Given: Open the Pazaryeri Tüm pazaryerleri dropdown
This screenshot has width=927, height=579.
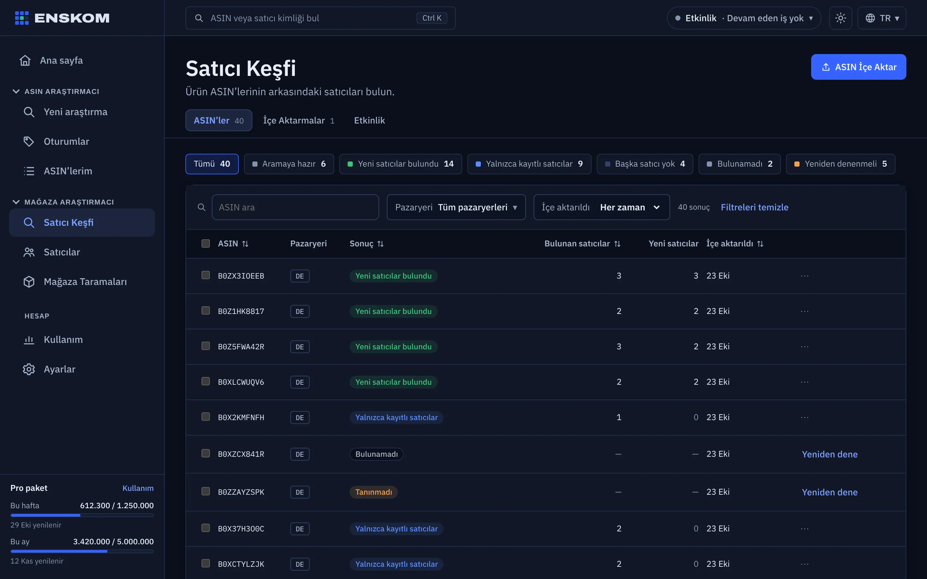Looking at the screenshot, I should click(456, 207).
